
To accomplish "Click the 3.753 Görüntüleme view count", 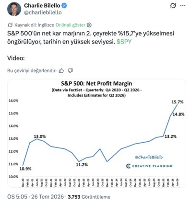I will point(89,197).
